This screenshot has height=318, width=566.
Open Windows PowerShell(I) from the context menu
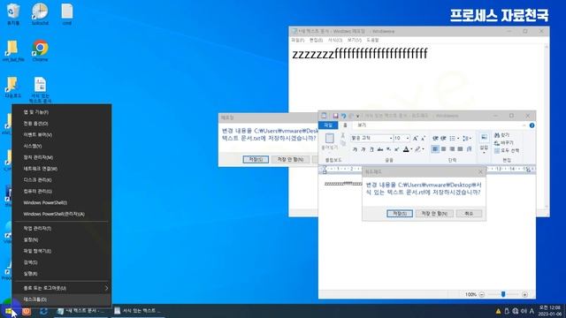62,202
